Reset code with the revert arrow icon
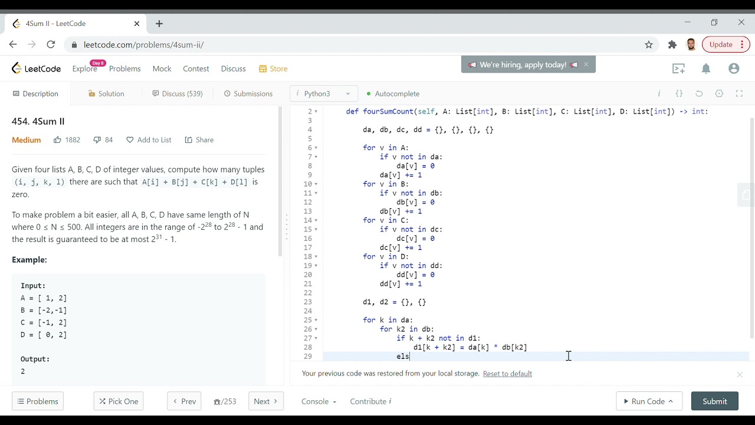 tap(699, 93)
